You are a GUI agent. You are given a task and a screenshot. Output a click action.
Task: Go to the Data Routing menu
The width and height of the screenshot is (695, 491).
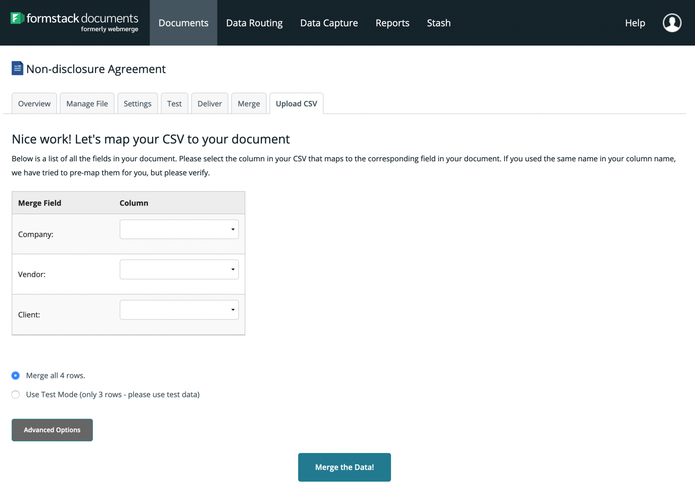[x=254, y=23]
